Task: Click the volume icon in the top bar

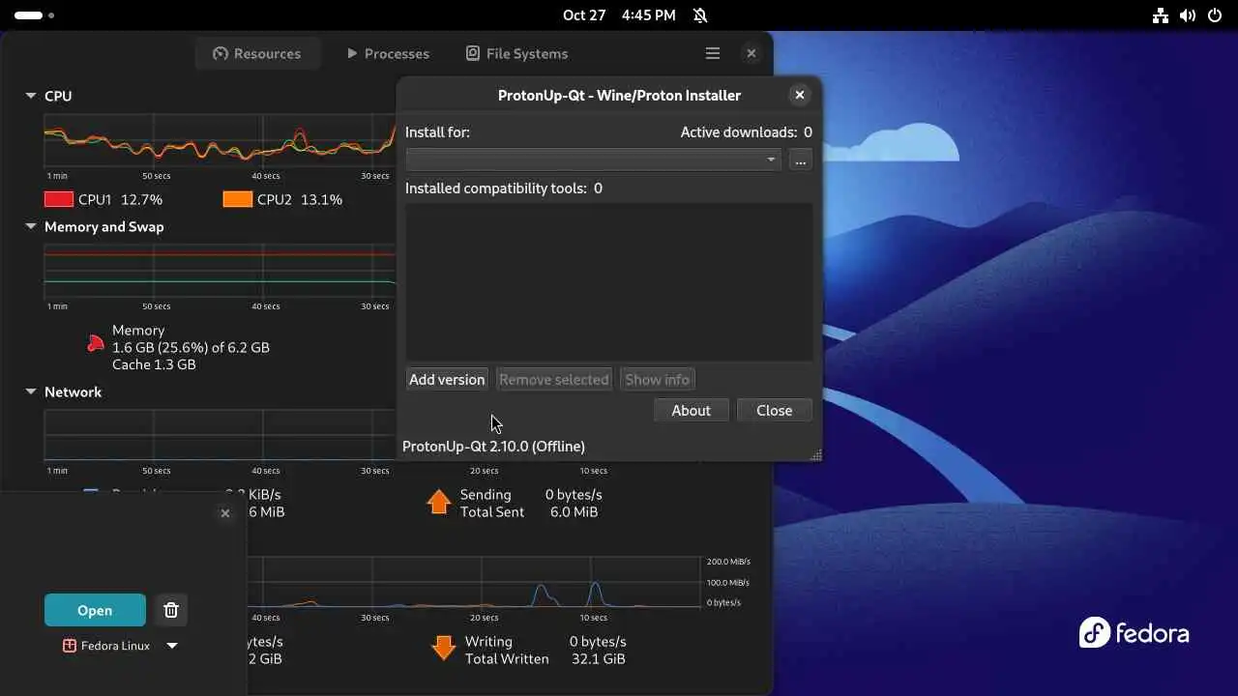Action: point(1188,15)
